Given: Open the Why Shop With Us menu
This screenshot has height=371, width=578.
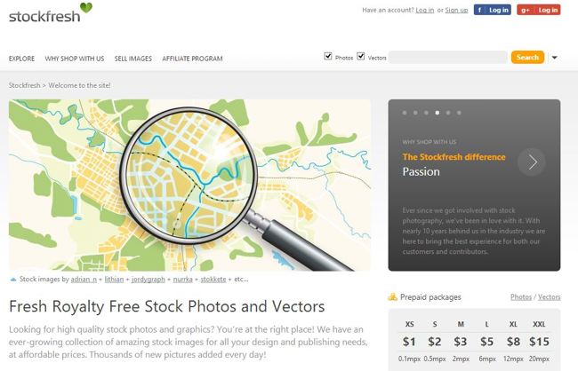Looking at the screenshot, I should tap(75, 59).
